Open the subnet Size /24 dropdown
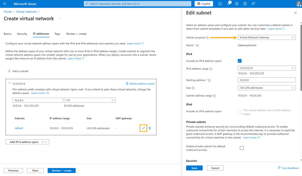This screenshot has height=176, width=302. [267, 88]
